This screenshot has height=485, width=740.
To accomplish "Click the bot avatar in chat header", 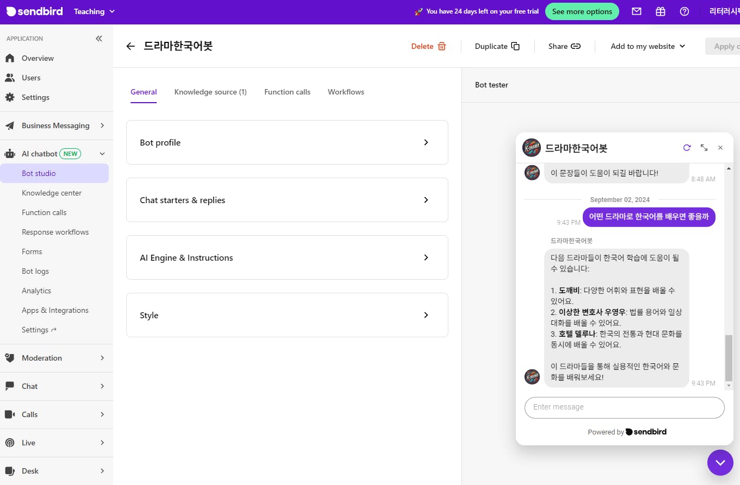I will point(532,148).
